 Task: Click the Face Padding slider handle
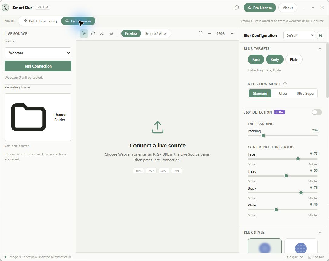[263, 135]
